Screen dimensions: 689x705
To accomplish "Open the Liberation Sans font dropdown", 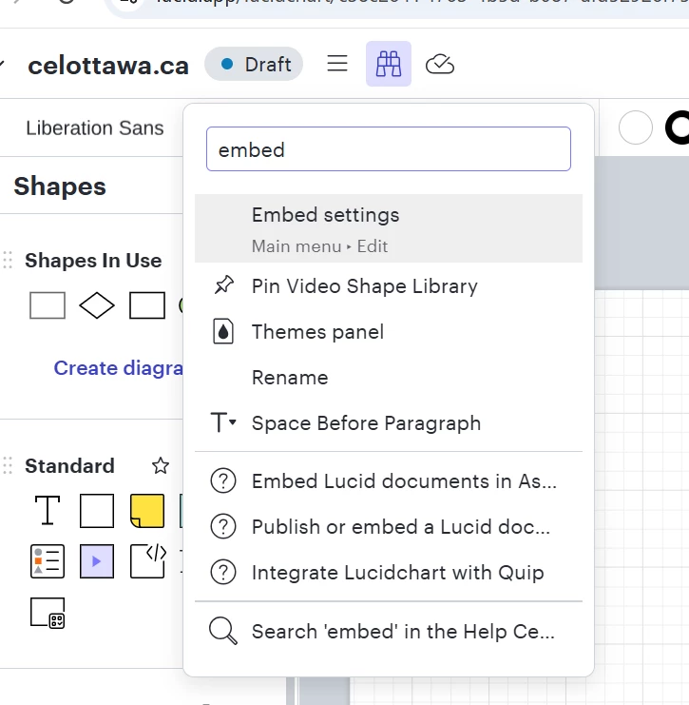I will click(95, 127).
